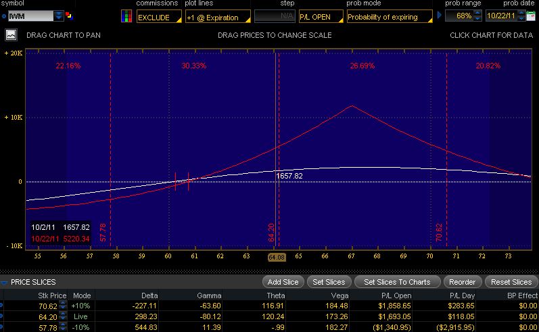The width and height of the screenshot is (539, 332).
Task: Click the P/L Open value $1,858.65
Action: pos(395,306)
